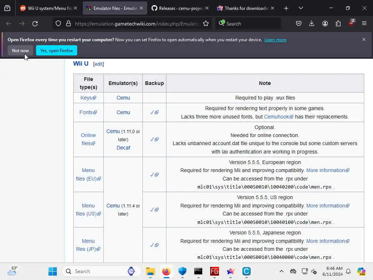Screen dimensions: 373x280
Task: Open the blue C taskbar app
Action: tap(247, 271)
